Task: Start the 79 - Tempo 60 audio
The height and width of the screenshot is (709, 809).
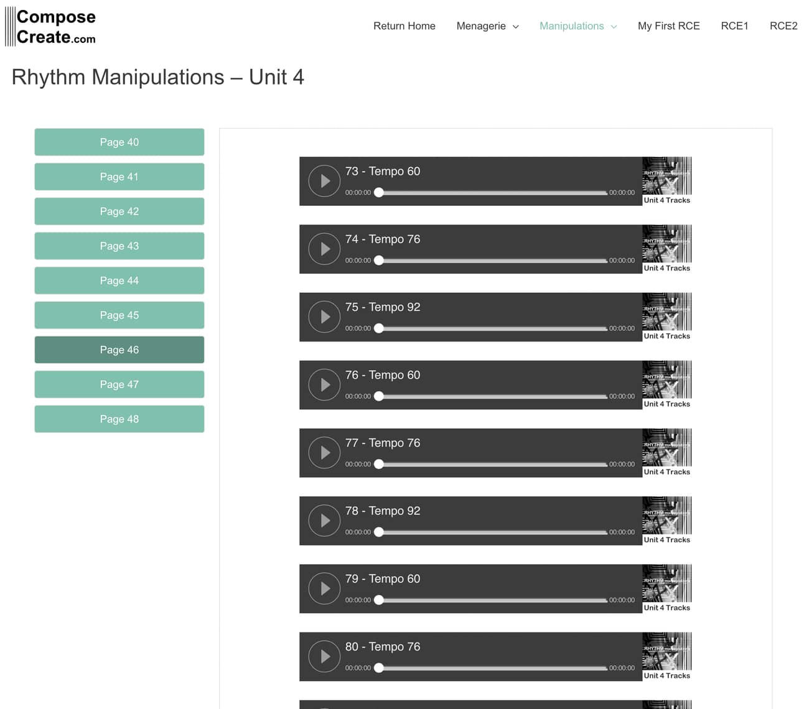Action: pos(324,588)
